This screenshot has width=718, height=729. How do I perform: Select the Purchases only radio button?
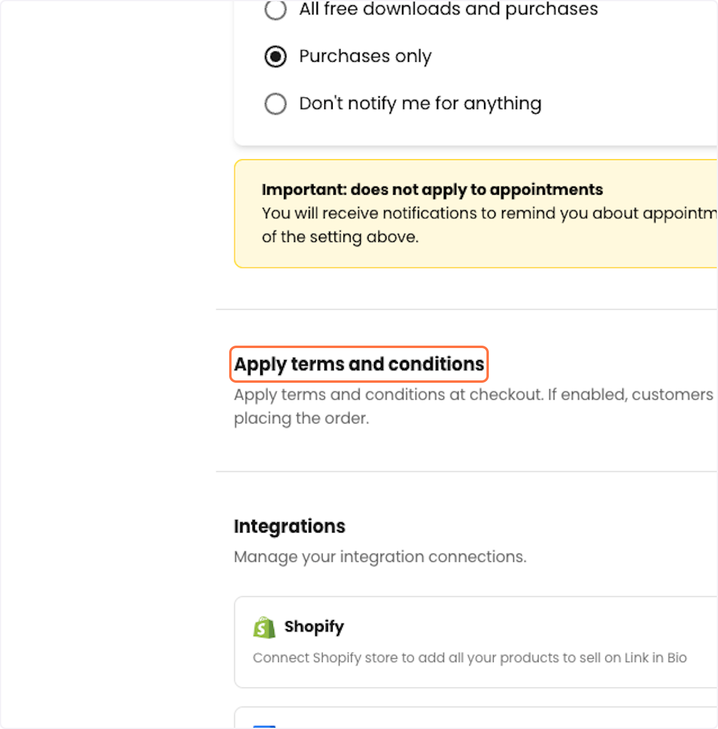[x=275, y=57]
